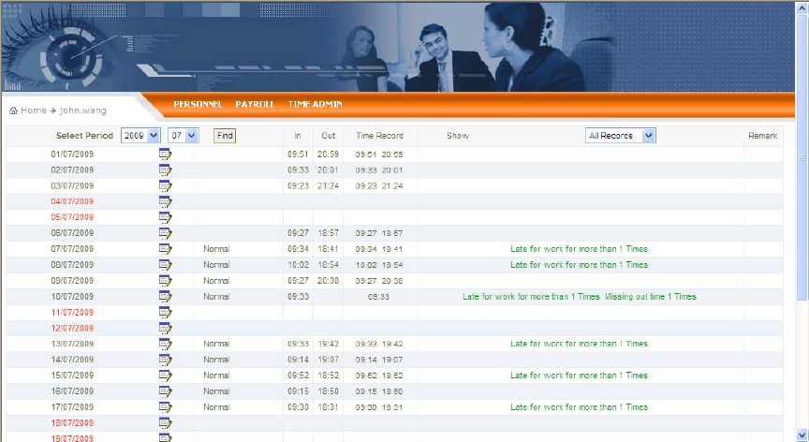This screenshot has width=809, height=442.
Task: Go to Home breadcrumb link
Action: tap(34, 110)
